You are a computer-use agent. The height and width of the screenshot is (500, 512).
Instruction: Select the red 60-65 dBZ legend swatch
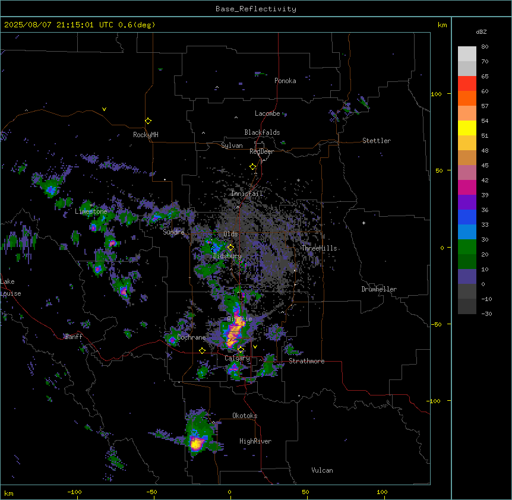467,83
